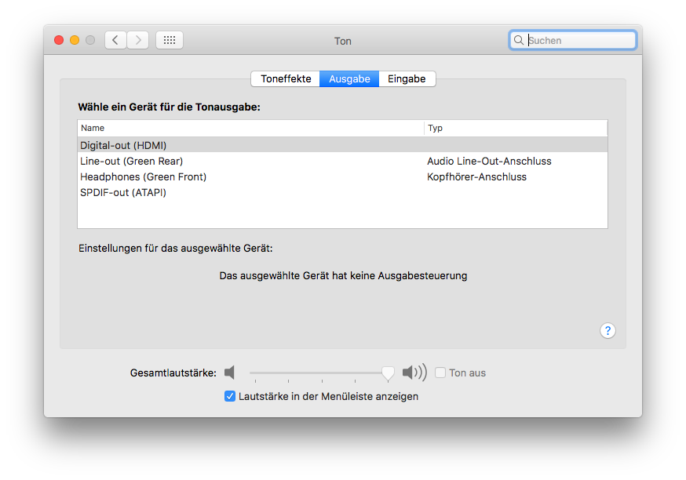Enable the Ton aus mute checkbox
The image size is (686, 480).
(440, 373)
